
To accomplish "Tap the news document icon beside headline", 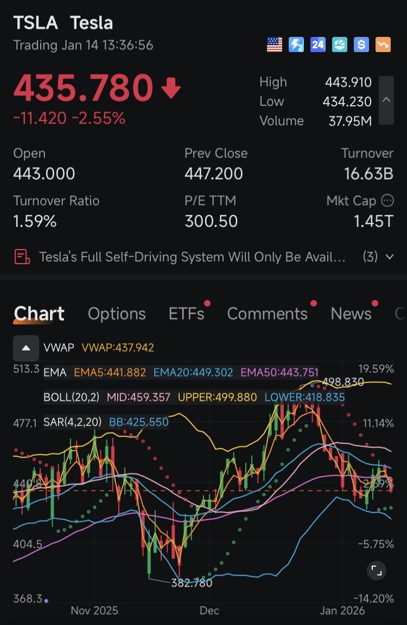I will [x=22, y=257].
